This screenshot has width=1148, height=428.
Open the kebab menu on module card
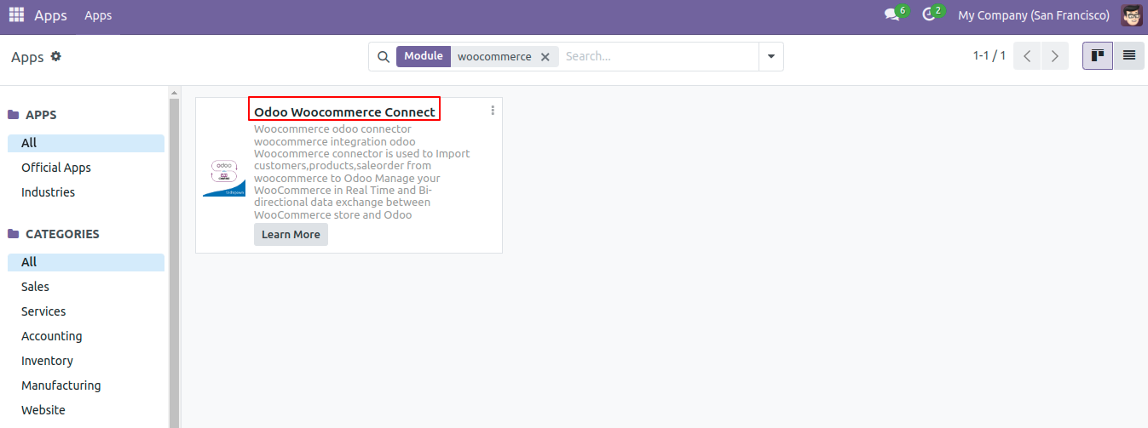pos(493,111)
